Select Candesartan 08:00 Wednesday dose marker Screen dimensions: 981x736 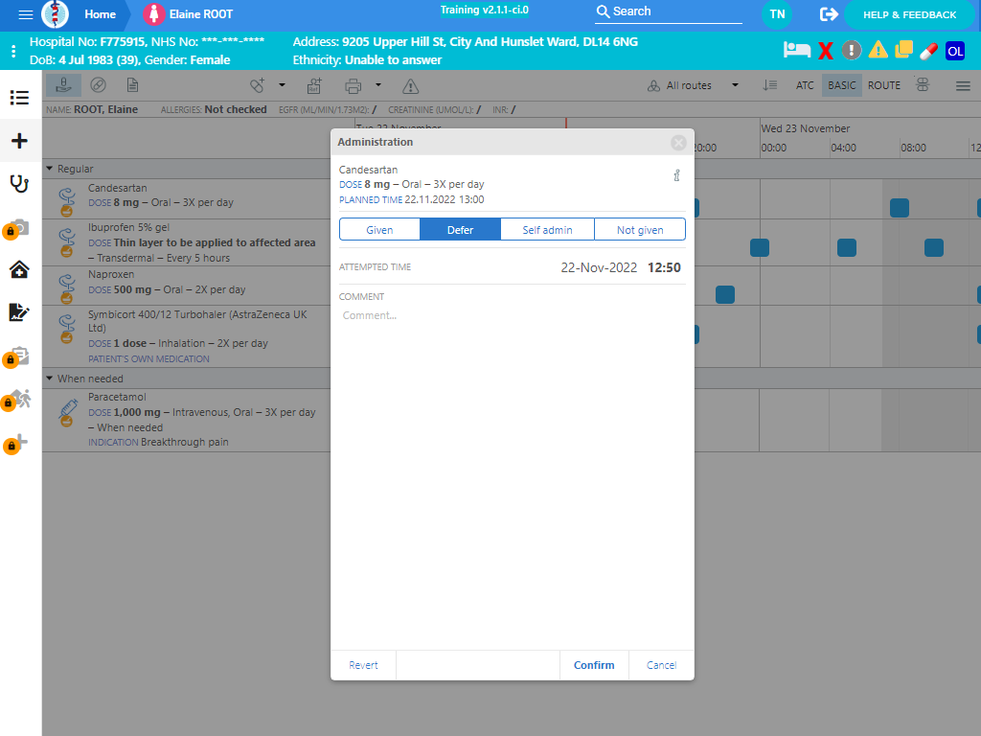(x=899, y=208)
